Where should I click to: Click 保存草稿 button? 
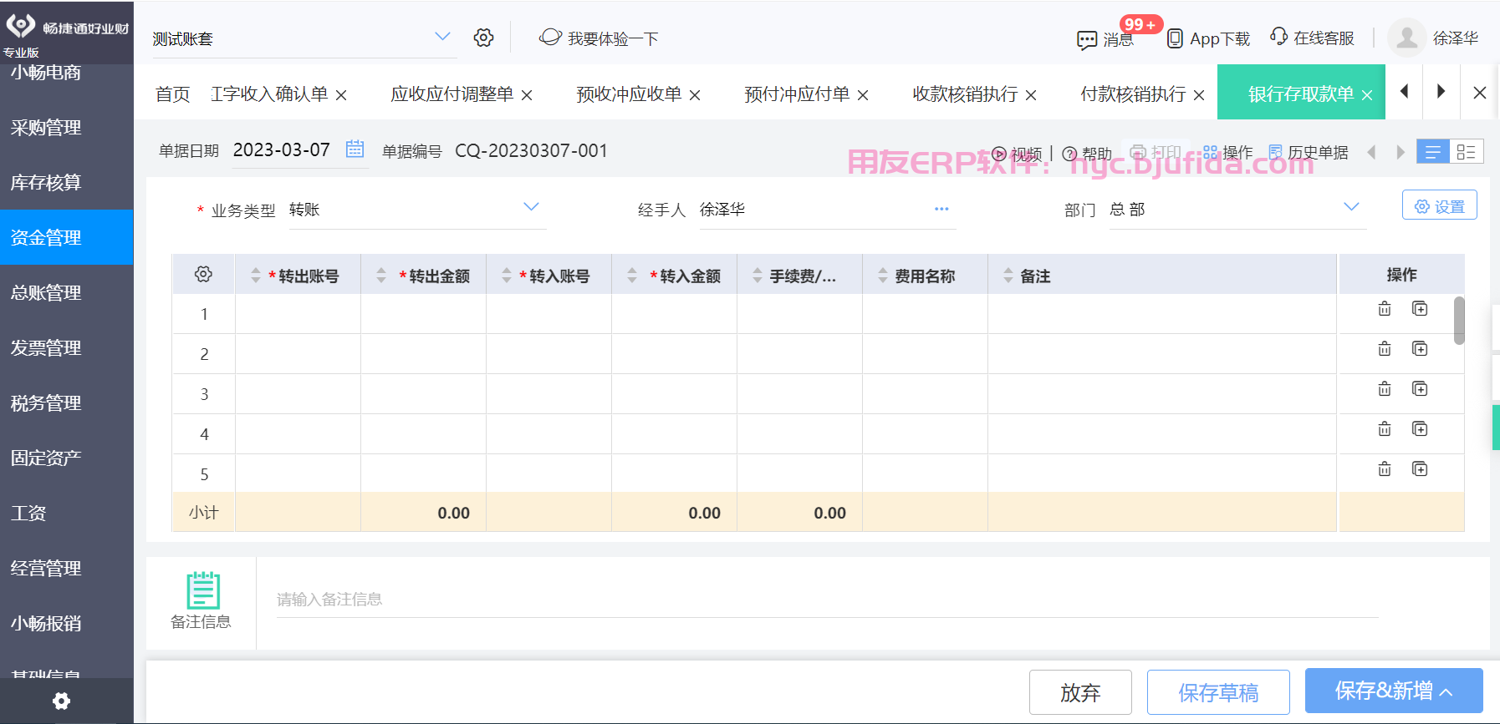coord(1218,692)
